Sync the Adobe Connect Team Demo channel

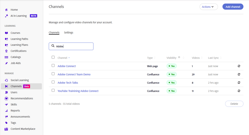coord(239,74)
